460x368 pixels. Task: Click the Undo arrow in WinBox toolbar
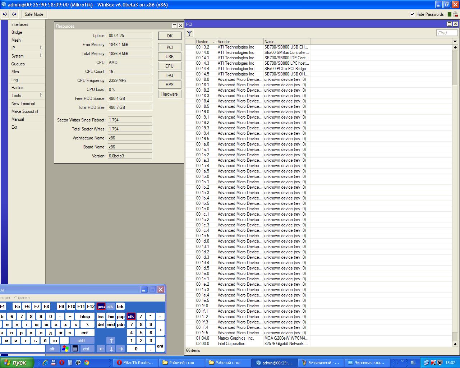coord(4,14)
